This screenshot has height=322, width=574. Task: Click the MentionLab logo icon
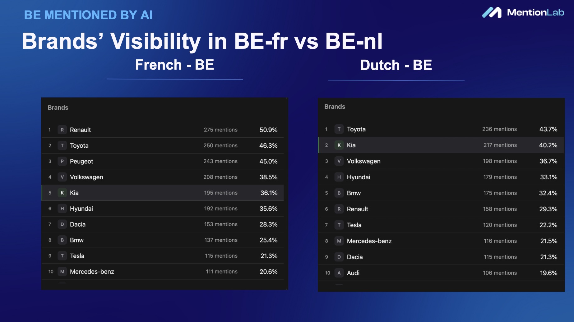coord(492,12)
